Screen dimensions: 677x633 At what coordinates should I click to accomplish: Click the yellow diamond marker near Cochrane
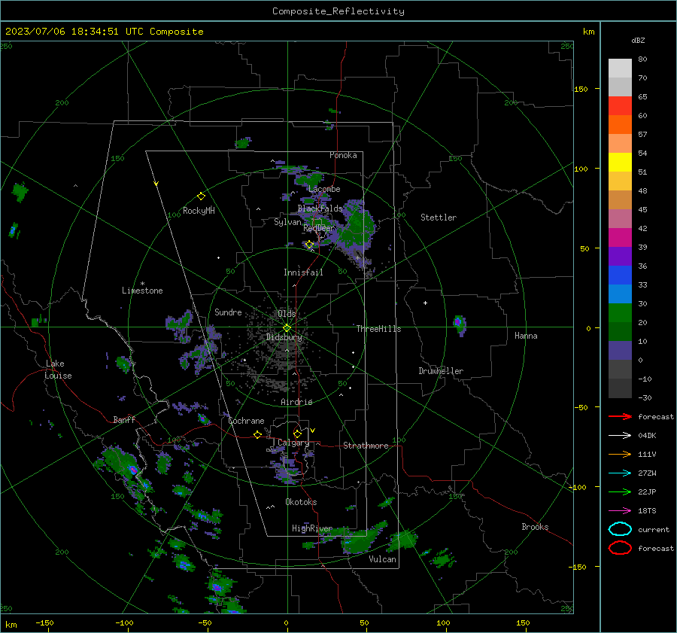click(257, 434)
